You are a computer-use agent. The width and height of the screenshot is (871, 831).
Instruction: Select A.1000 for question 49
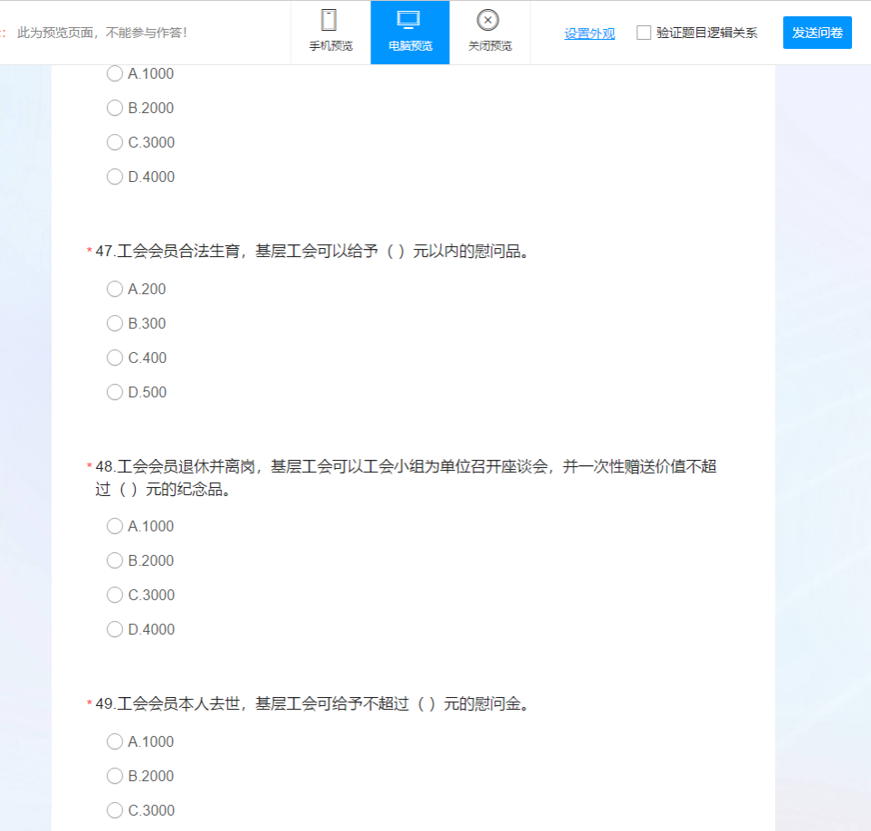pos(115,741)
